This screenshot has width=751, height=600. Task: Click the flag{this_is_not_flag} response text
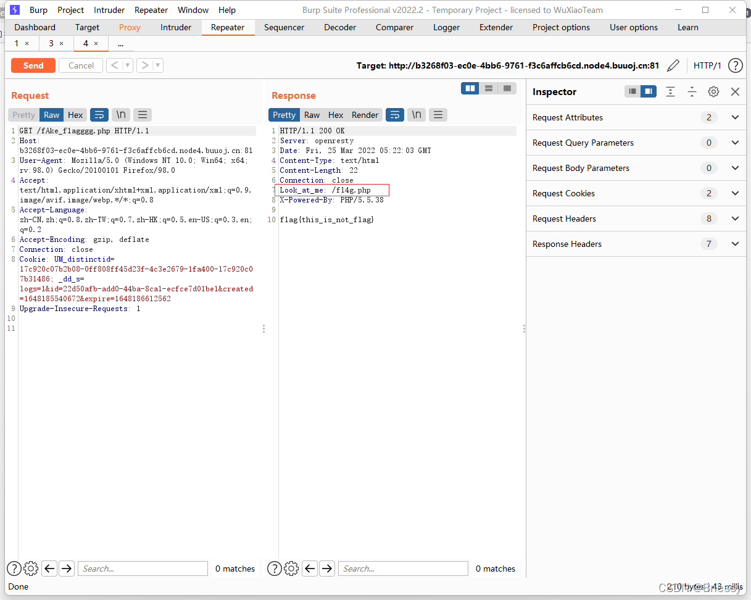click(x=327, y=220)
